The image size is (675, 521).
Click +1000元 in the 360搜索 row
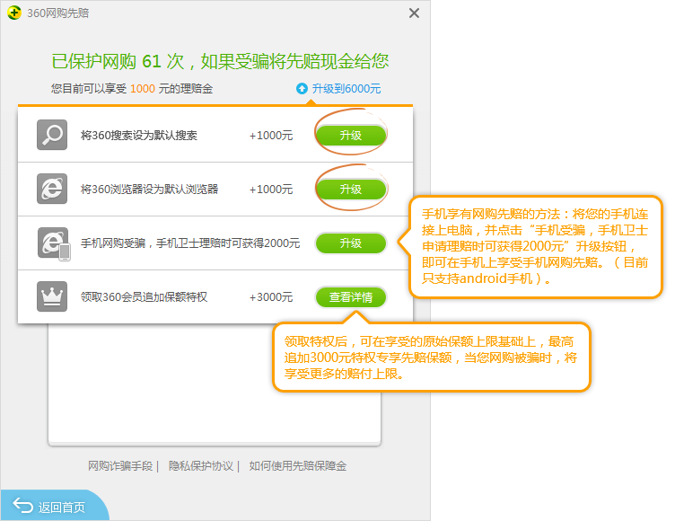click(271, 136)
